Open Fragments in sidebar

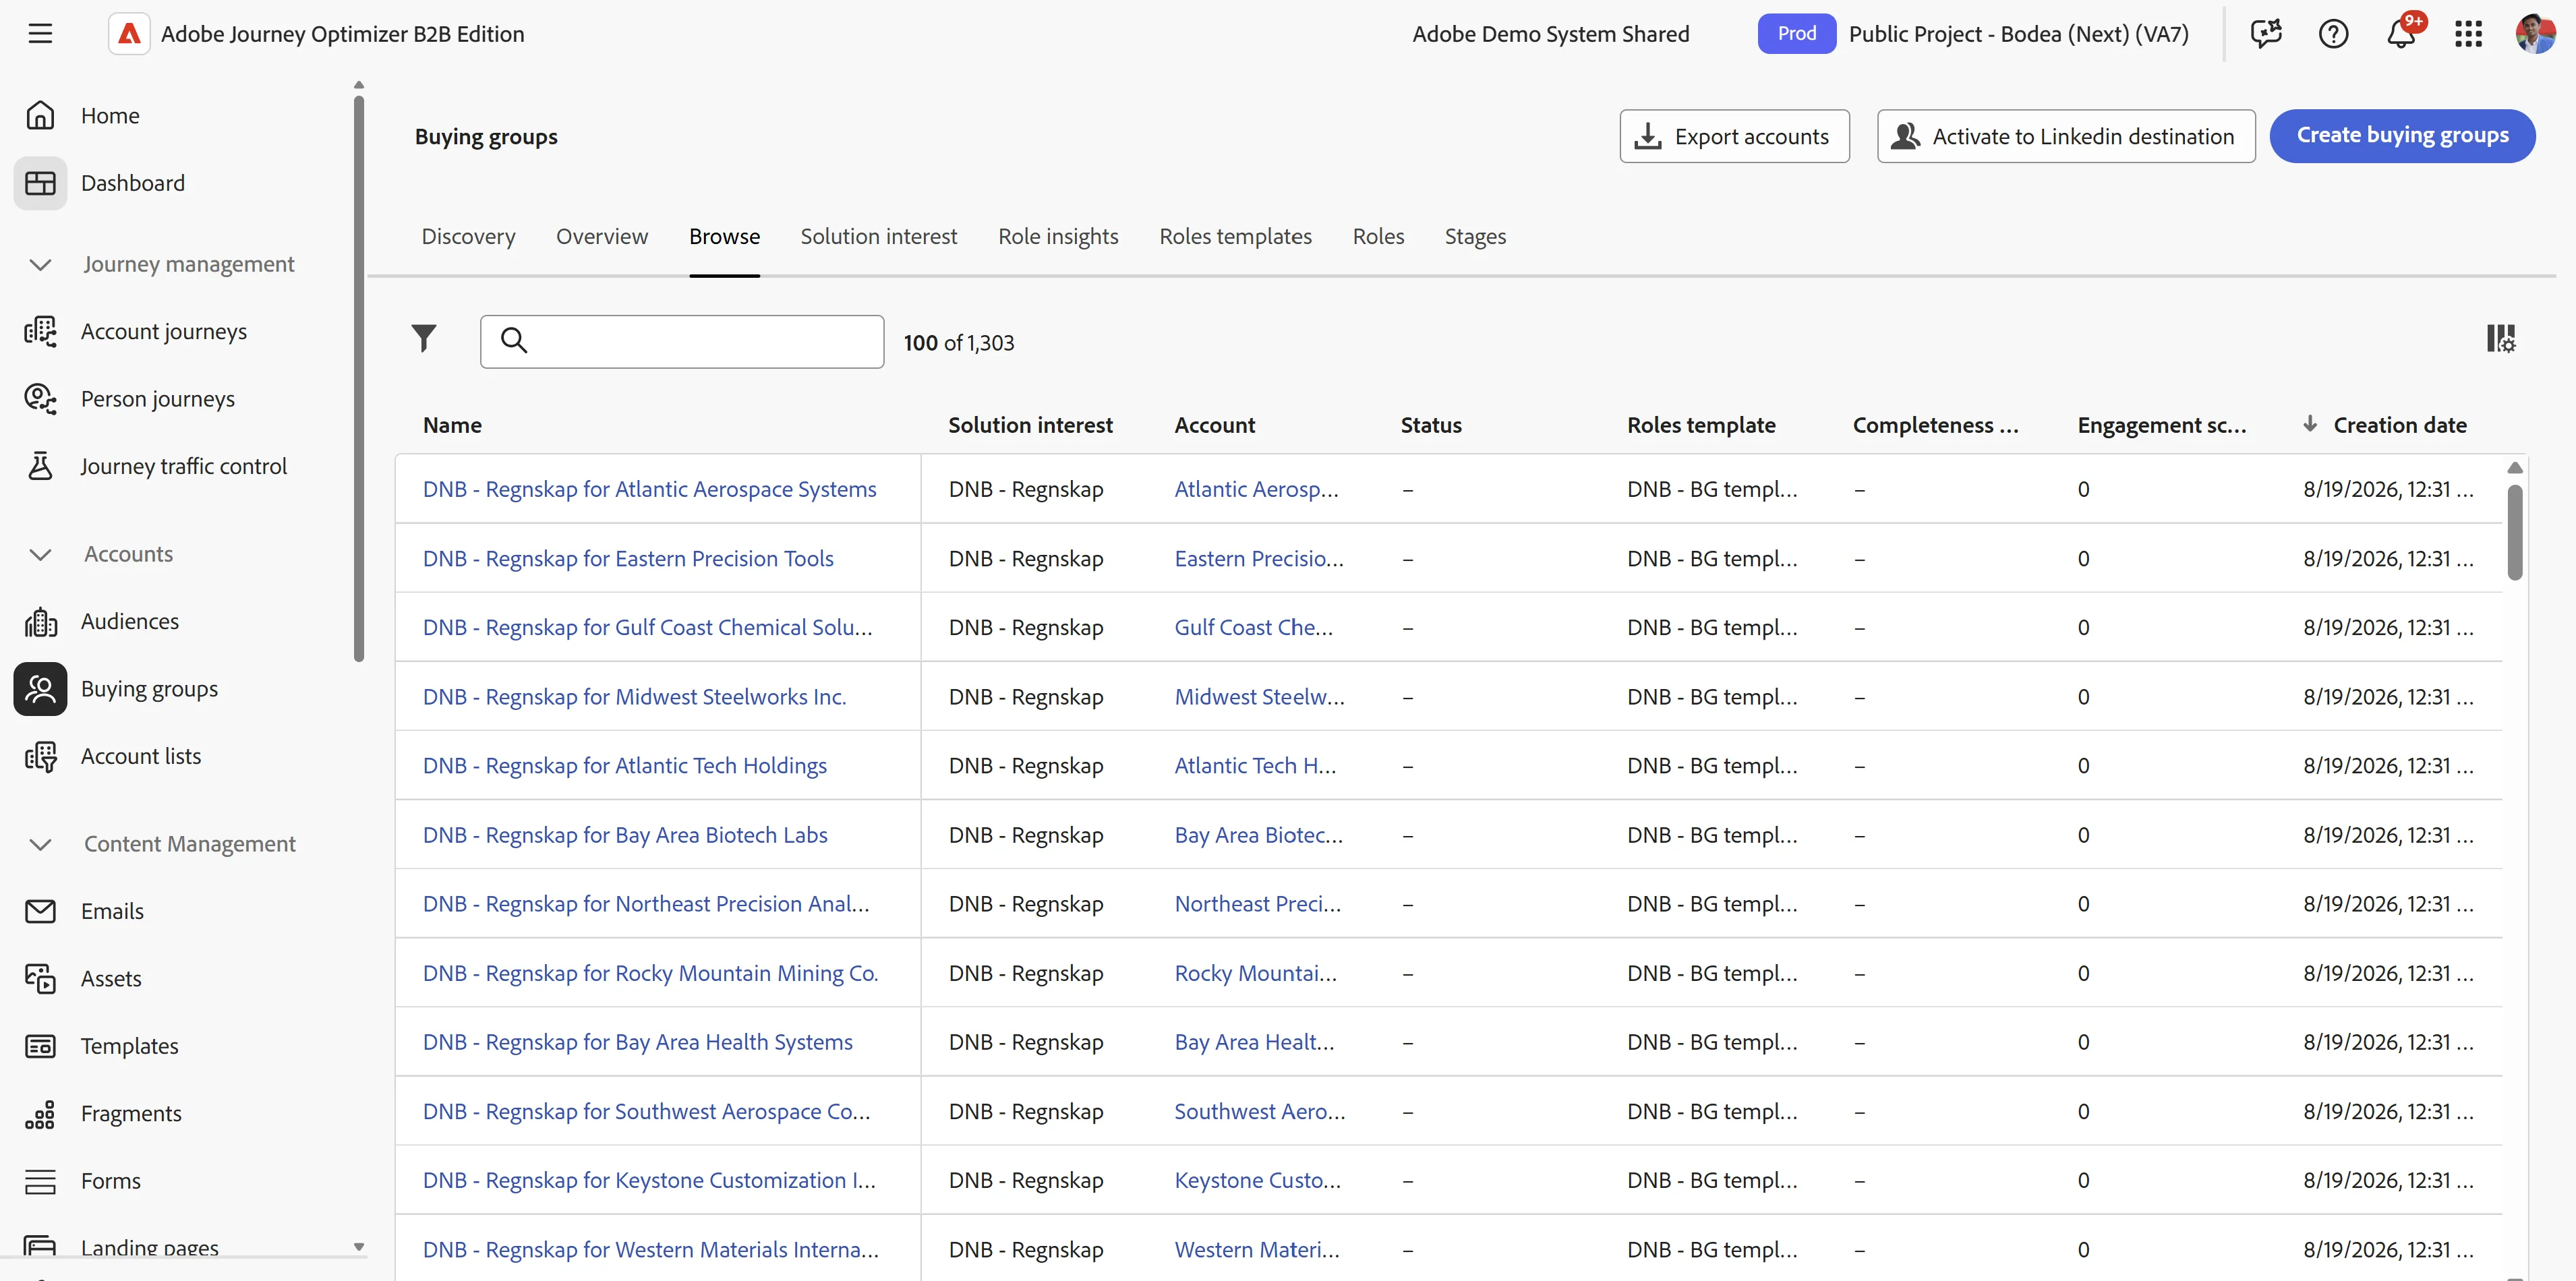click(131, 1114)
